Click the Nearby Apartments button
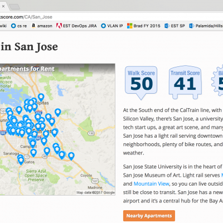This screenshot has width=223, height=223. pyautogui.click(x=149, y=216)
